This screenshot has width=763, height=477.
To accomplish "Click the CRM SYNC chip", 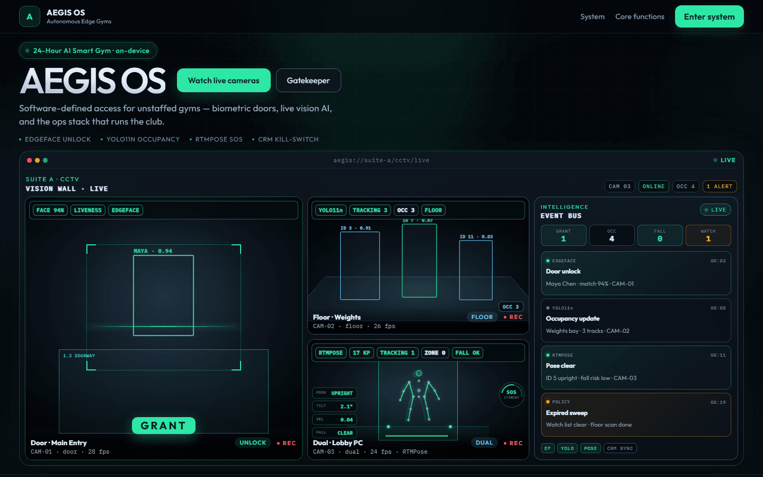I will (x=620, y=448).
